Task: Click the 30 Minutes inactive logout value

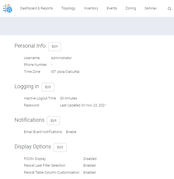Action: point(68,98)
